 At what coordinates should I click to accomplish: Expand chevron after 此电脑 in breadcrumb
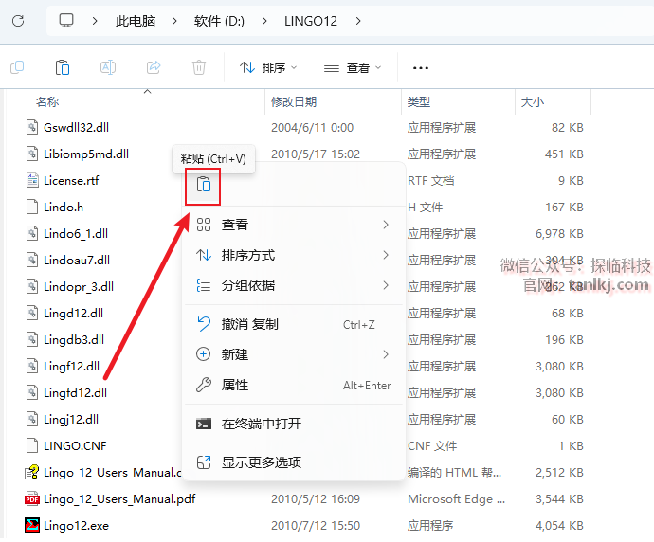[174, 21]
